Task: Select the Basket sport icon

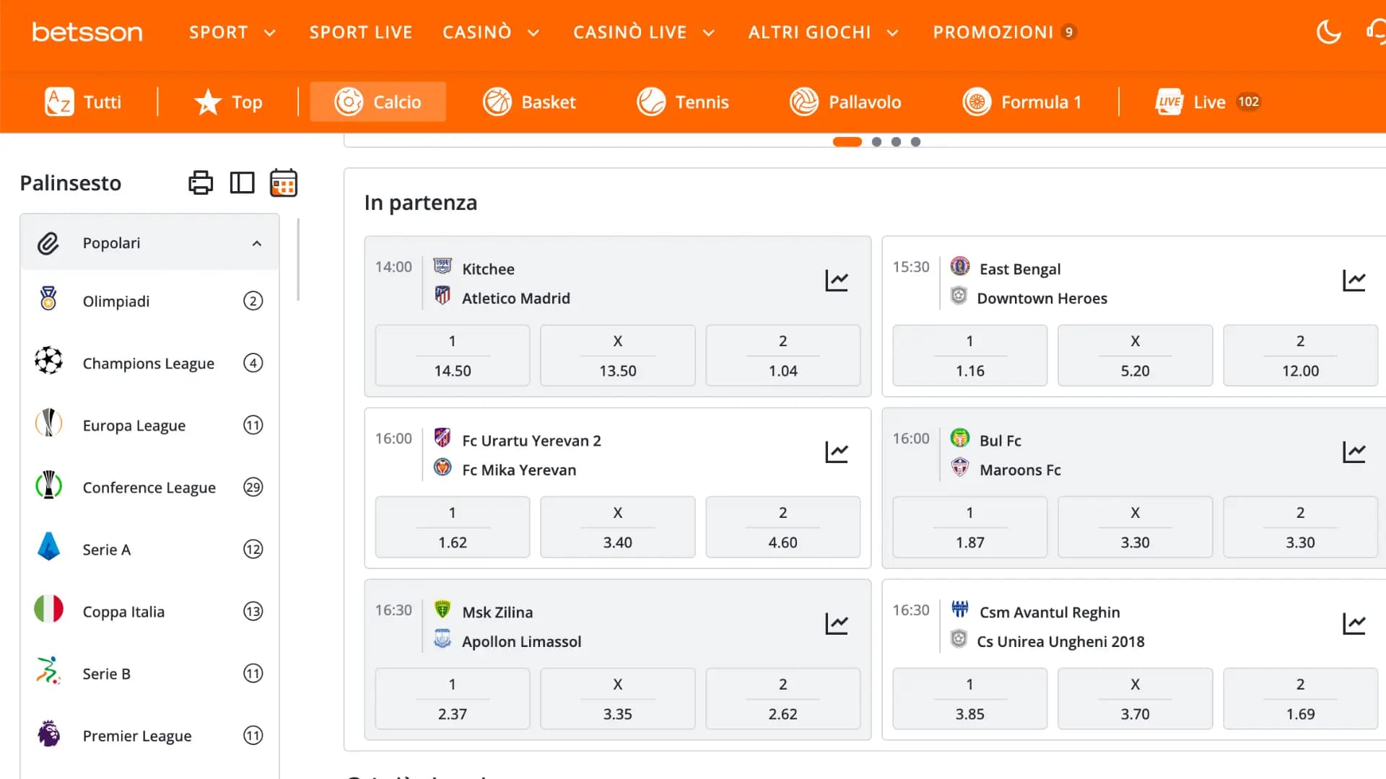Action: [498, 102]
